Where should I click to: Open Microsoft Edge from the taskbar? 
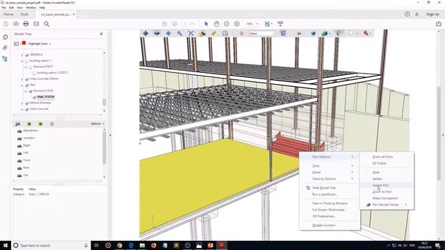pos(131,245)
